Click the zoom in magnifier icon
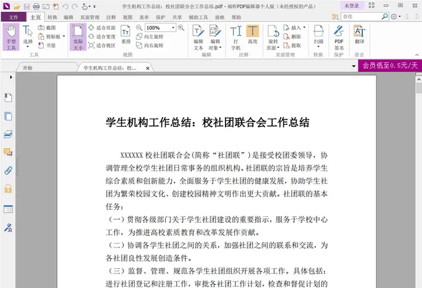This screenshot has width=422, height=288. (181, 27)
